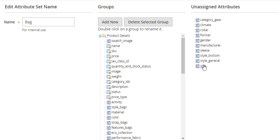The image size is (280, 140).
Task: Click the groups list scroll down arrow
Action: click(x=183, y=138)
